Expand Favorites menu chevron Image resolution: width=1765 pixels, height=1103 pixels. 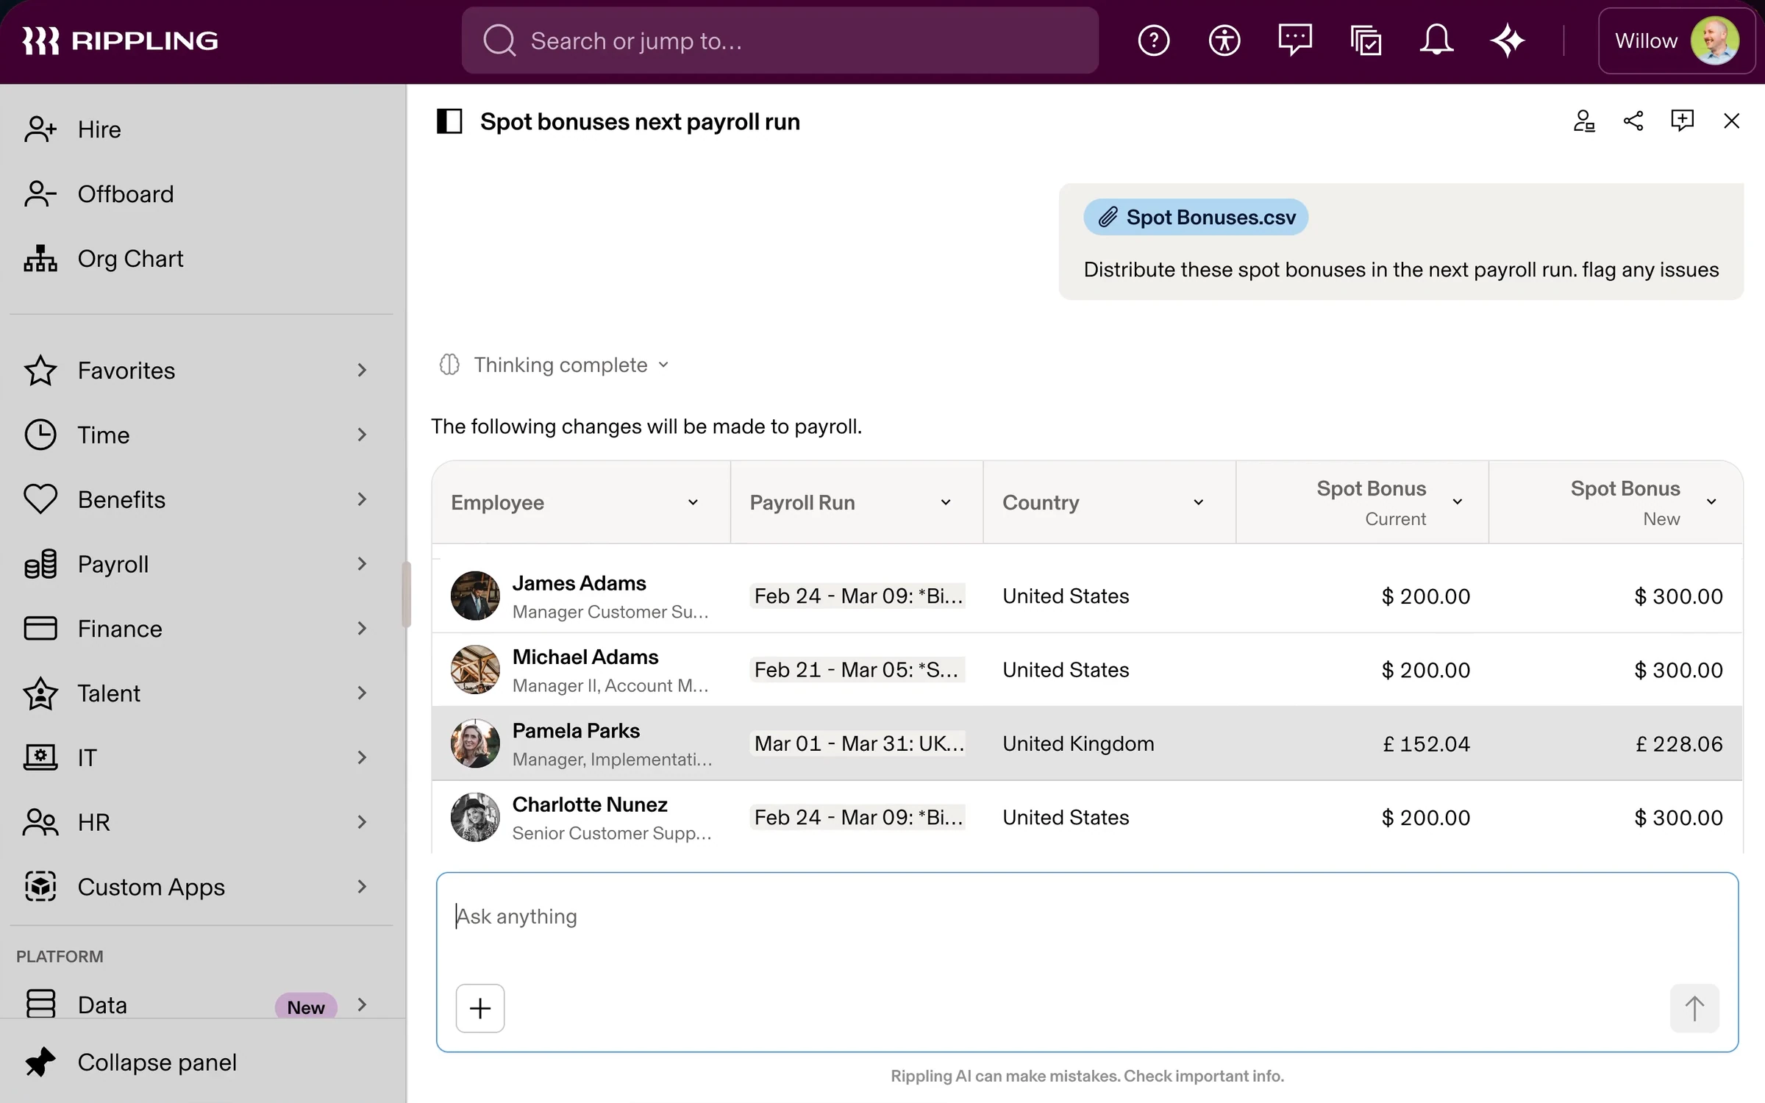click(x=362, y=370)
